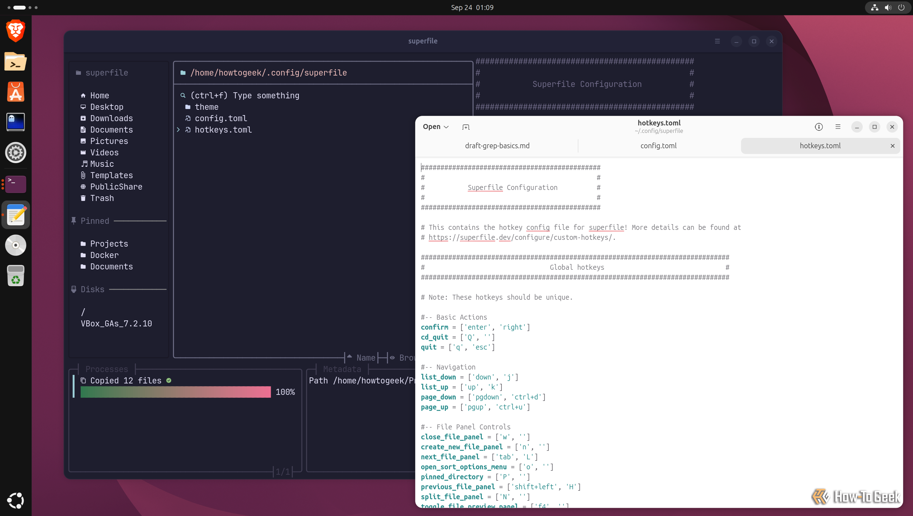Select Templates in superfile sidebar
This screenshot has height=516, width=913.
click(107, 175)
